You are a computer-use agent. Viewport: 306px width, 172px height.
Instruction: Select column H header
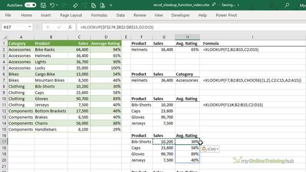tap(187, 37)
